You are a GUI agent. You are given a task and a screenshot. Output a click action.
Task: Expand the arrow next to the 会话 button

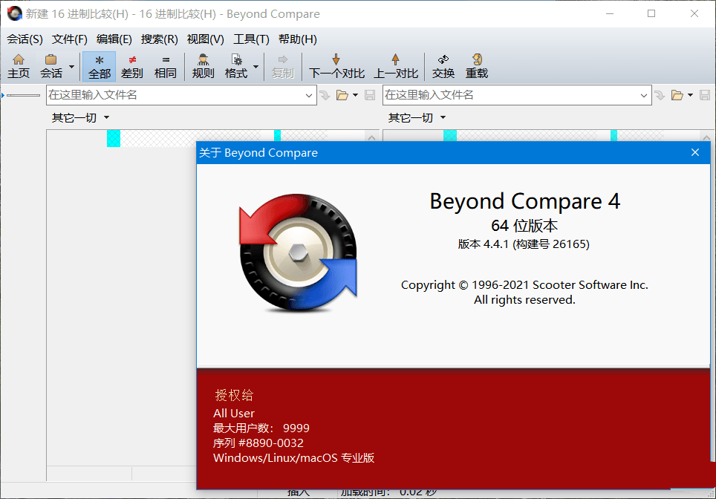[x=72, y=65]
